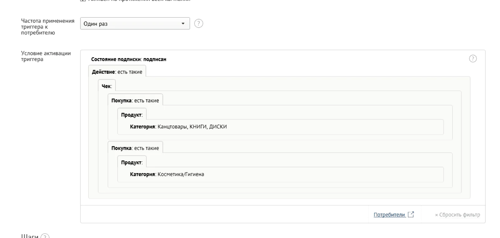Open help icon beside trigger frequency dropdown
The image size is (500, 238).
(x=199, y=23)
